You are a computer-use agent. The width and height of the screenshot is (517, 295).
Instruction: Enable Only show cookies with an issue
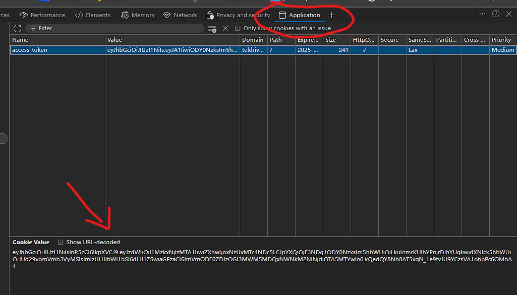point(238,29)
